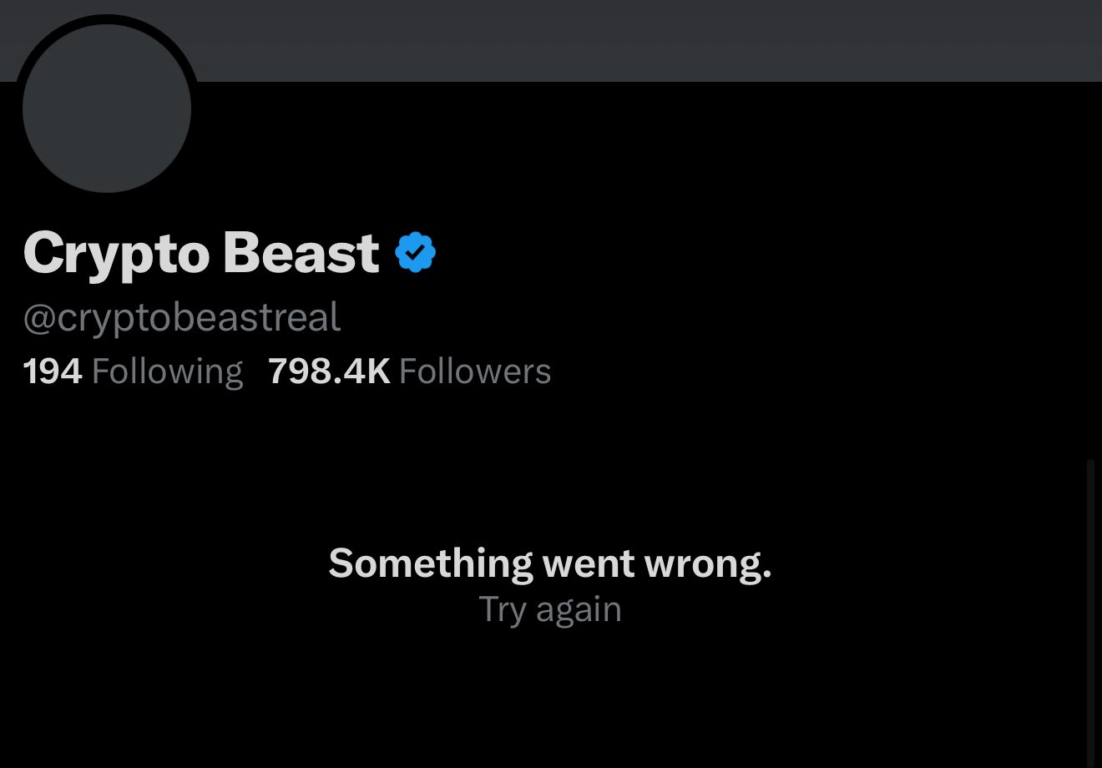Screen dimensions: 1102x768
Task: Click the Something went wrong message
Action: point(549,563)
